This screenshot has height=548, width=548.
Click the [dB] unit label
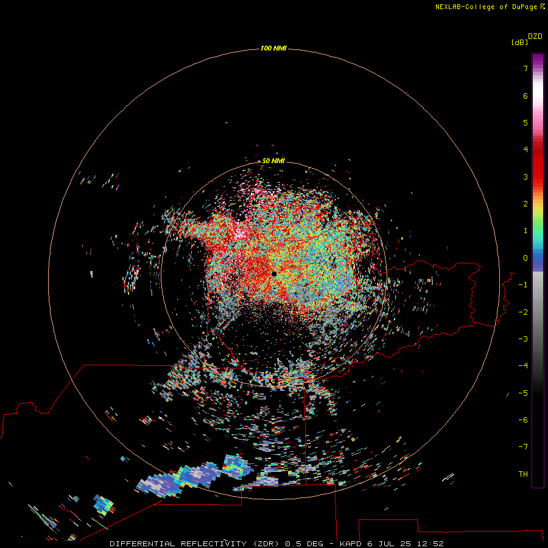pyautogui.click(x=520, y=43)
